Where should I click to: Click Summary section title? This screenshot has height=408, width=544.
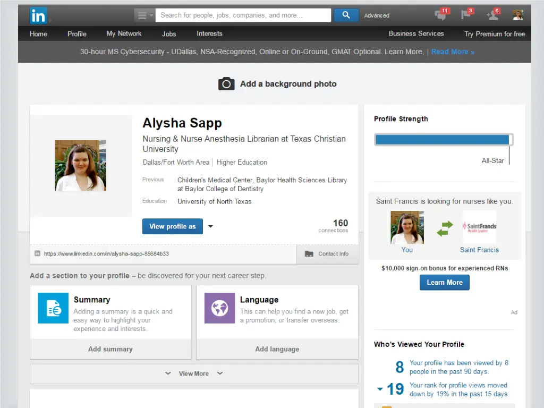(x=92, y=300)
